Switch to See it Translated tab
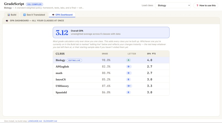The height and width of the screenshot is (123, 222). pyautogui.click(x=34, y=15)
